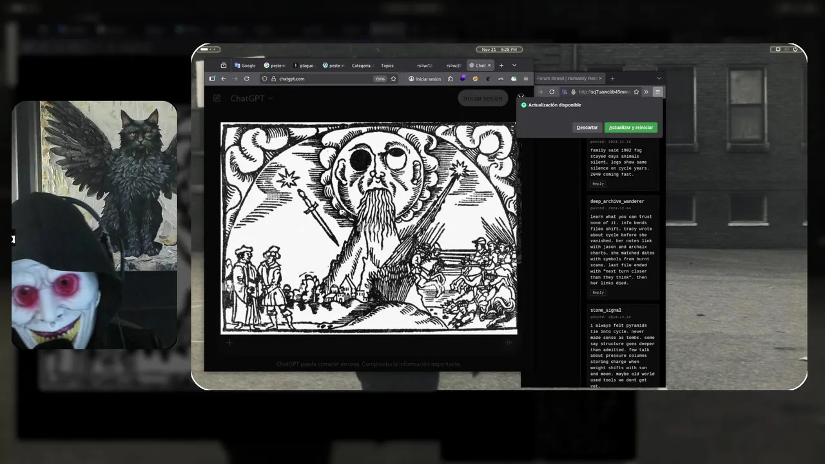Viewport: 825px width, 464px height.
Task: Toggle the sidebar icon in ChatGPT browser toolbar
Action: [212, 79]
